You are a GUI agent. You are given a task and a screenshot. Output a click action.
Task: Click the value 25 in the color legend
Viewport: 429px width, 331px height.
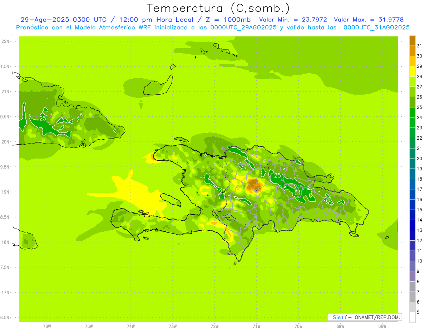click(419, 107)
